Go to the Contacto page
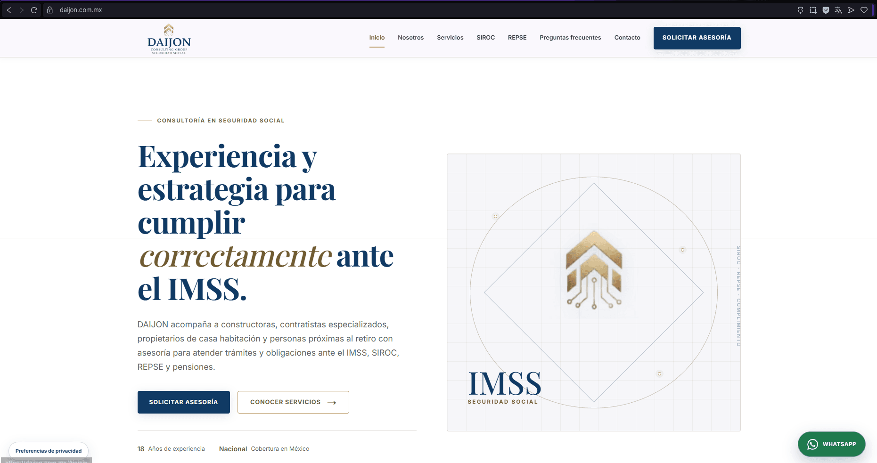The width and height of the screenshot is (877, 463). coord(627,38)
